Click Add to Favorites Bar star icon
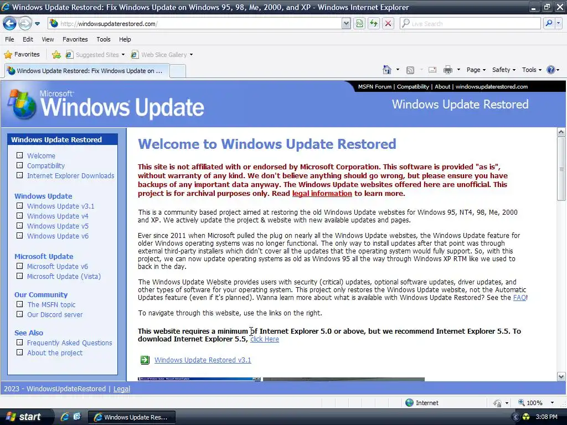567x425 pixels. click(x=56, y=55)
